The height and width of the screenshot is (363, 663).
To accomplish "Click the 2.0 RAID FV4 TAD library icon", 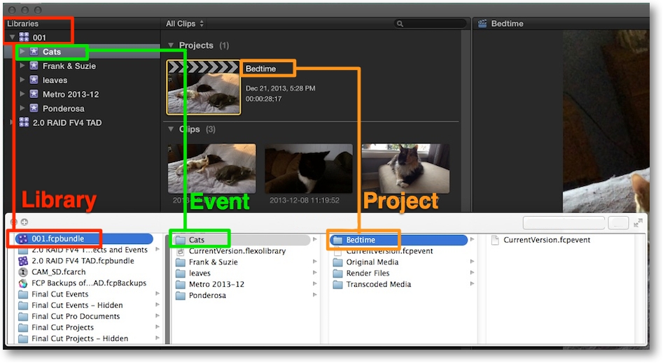I will [x=24, y=122].
